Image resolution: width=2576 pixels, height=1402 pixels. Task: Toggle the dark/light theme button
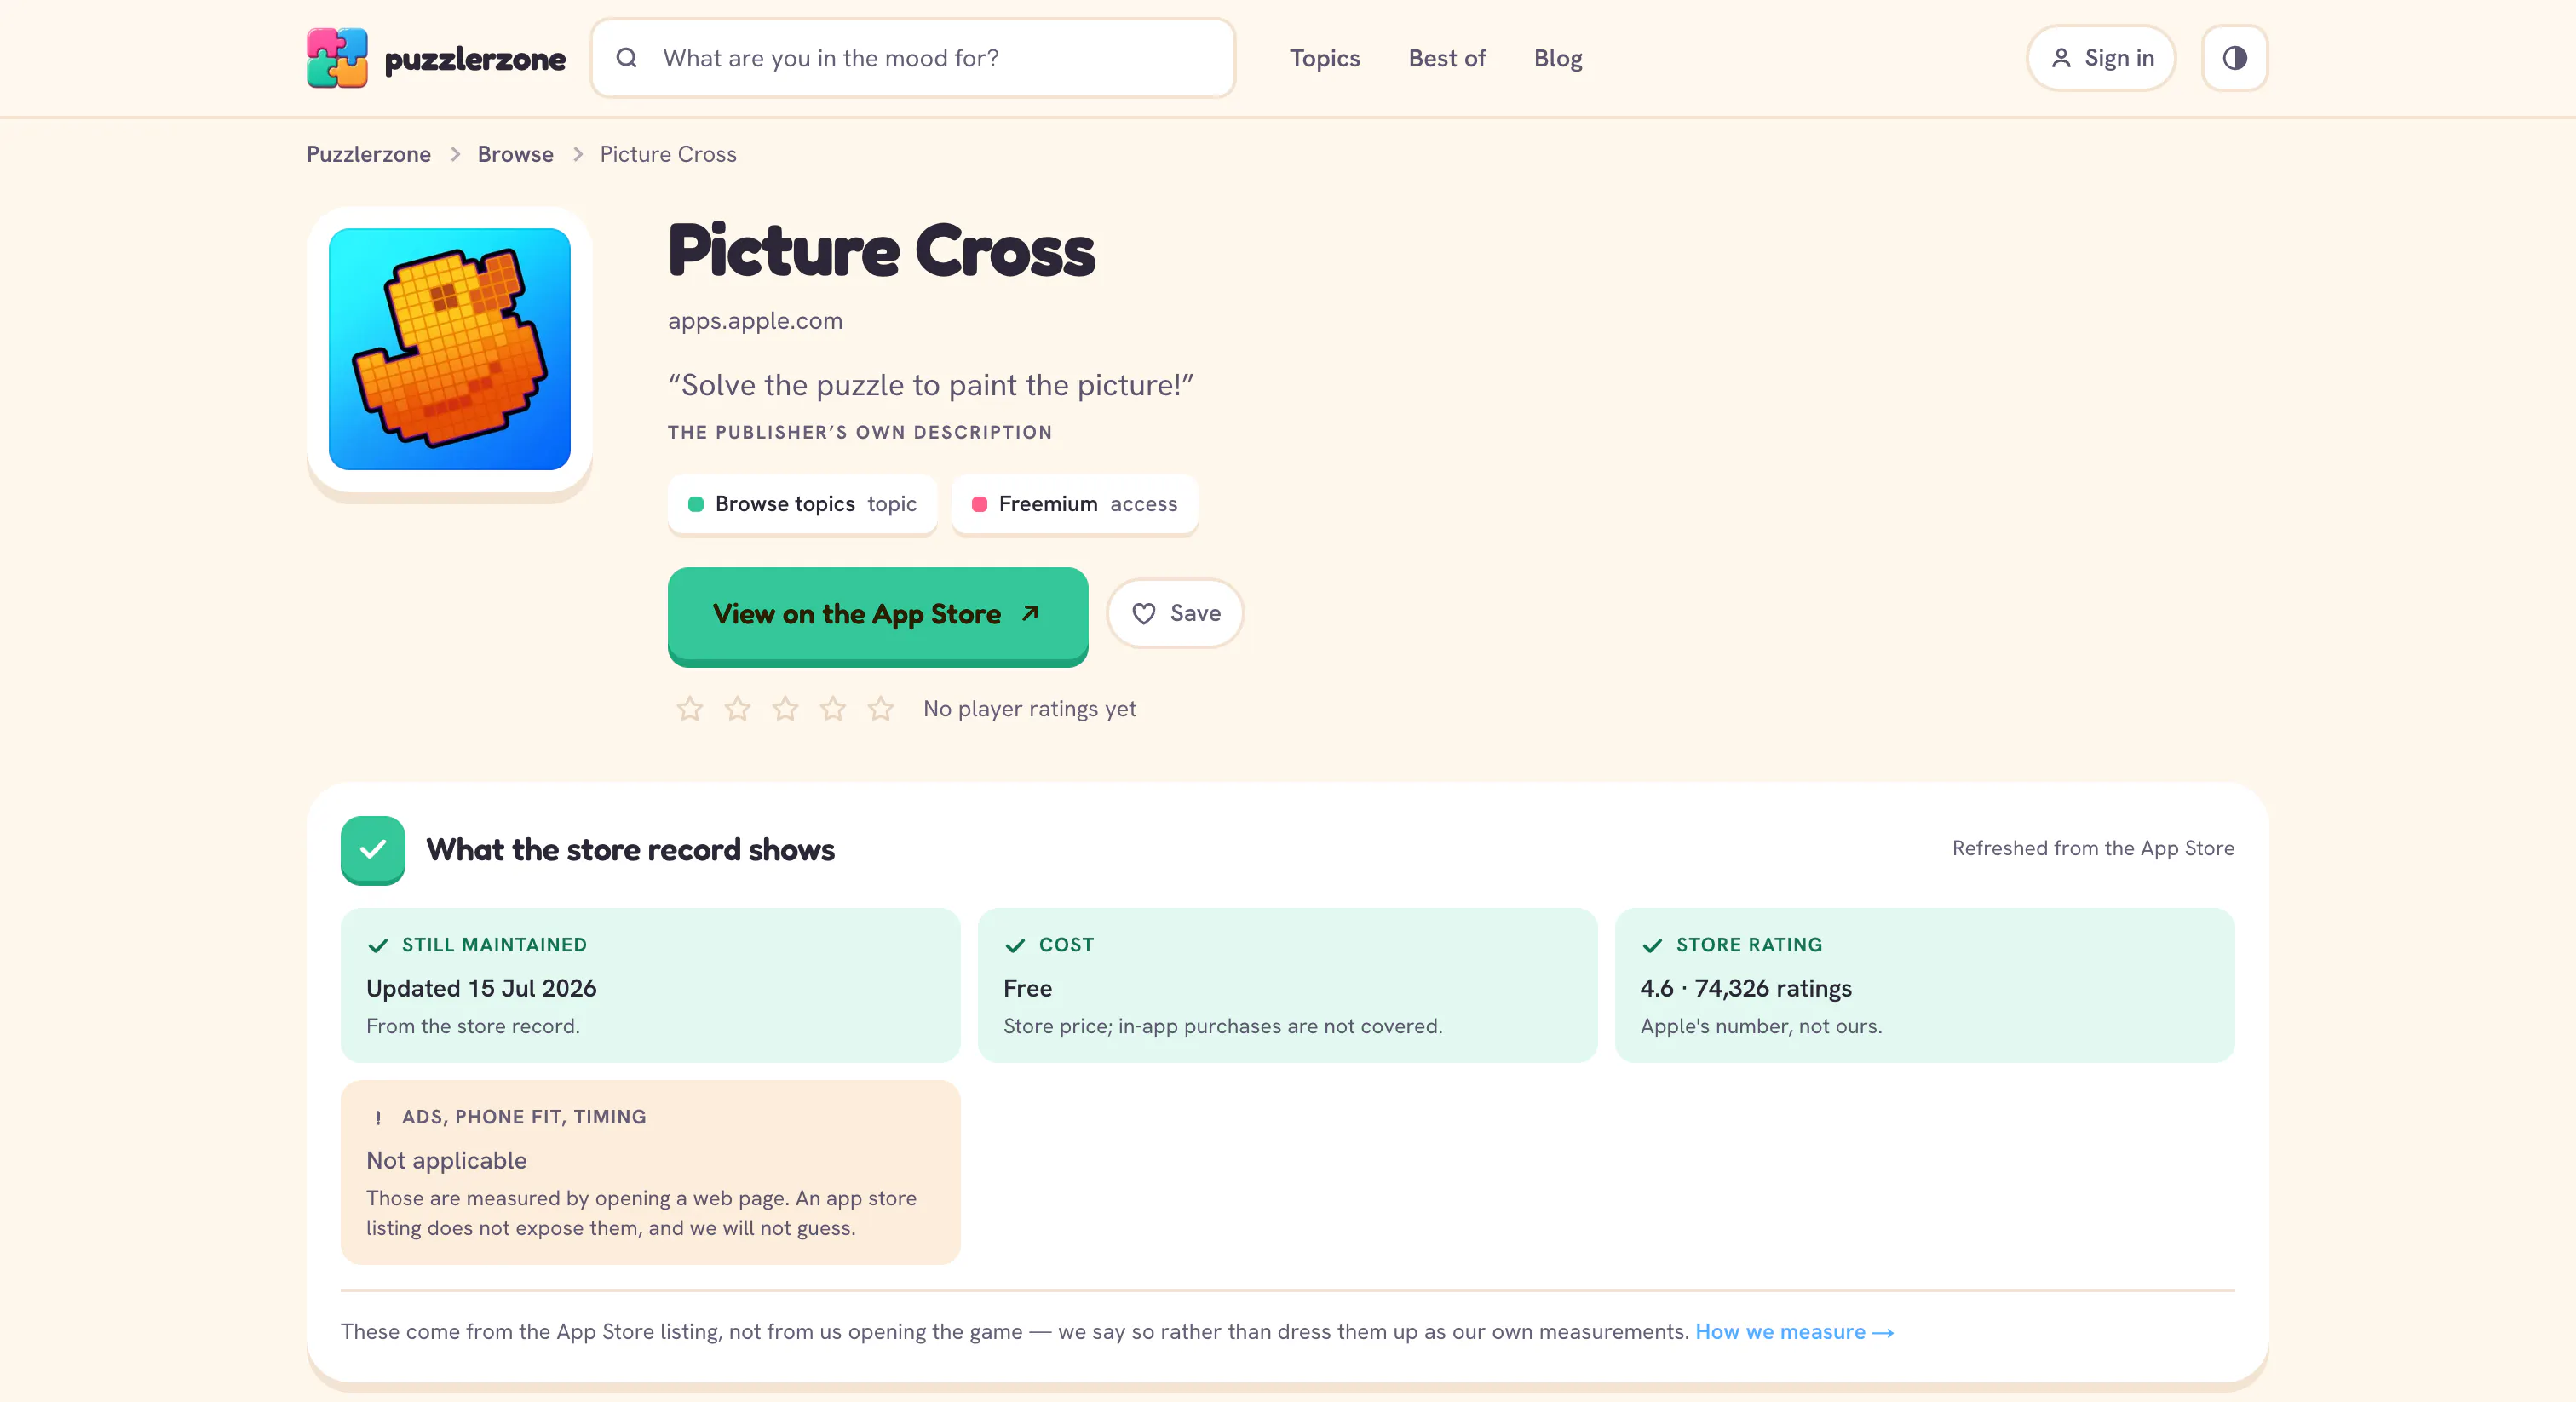[2234, 58]
